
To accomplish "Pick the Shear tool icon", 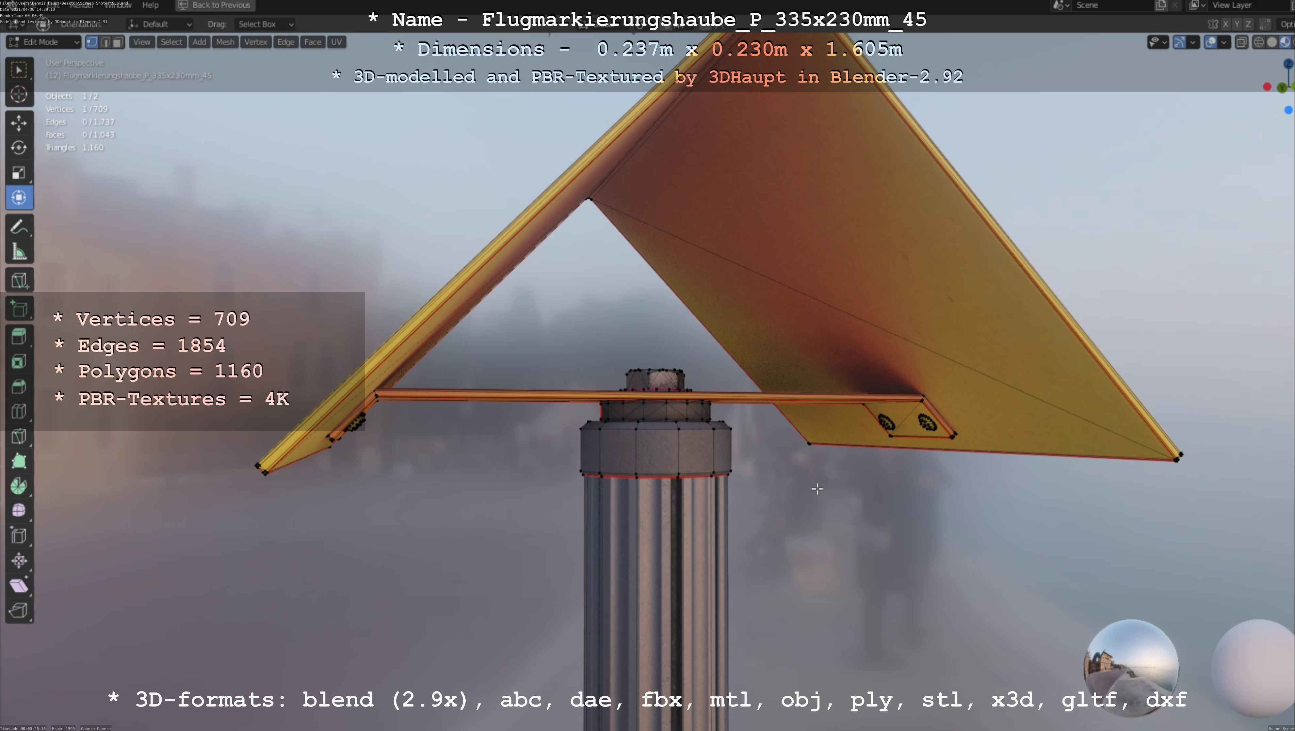I will [19, 586].
